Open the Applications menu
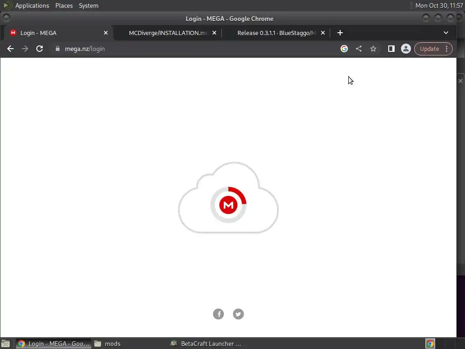 pos(32,5)
